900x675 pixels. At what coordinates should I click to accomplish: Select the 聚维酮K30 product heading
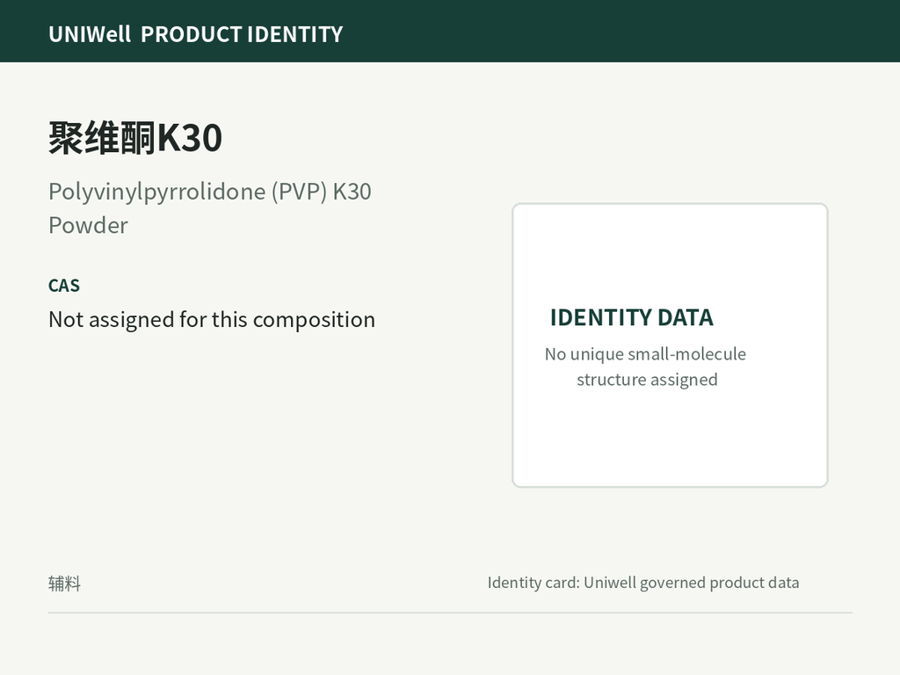134,138
